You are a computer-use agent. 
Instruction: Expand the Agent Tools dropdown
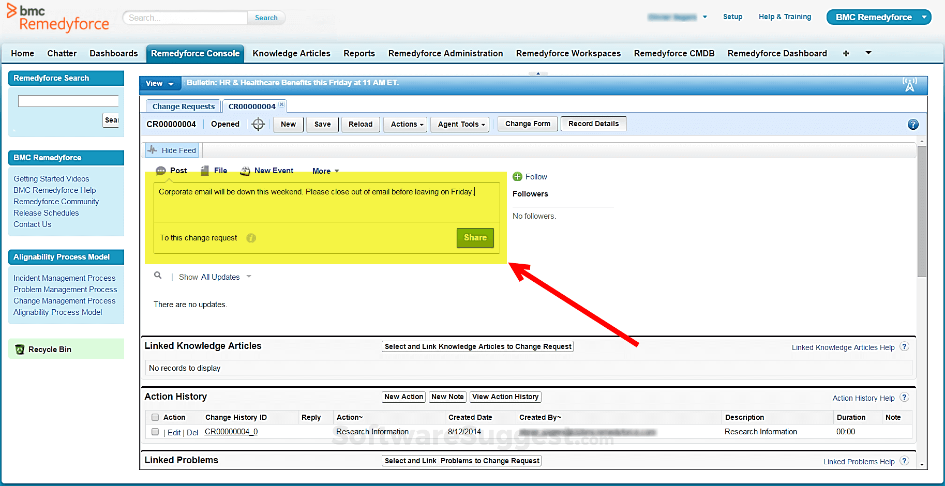coord(460,124)
